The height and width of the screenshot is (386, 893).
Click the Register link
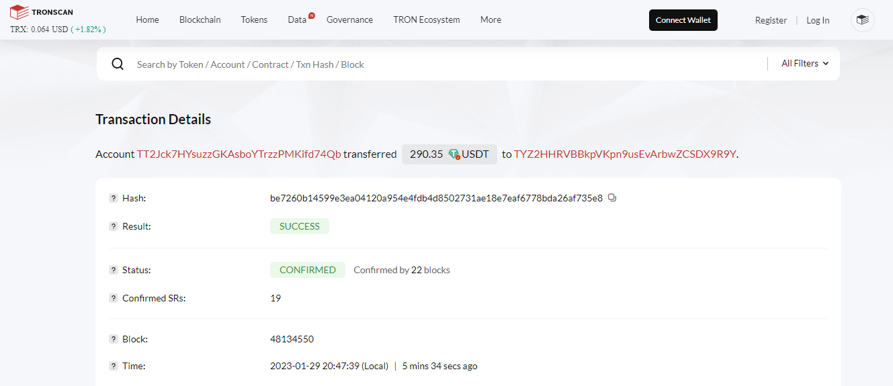(771, 20)
